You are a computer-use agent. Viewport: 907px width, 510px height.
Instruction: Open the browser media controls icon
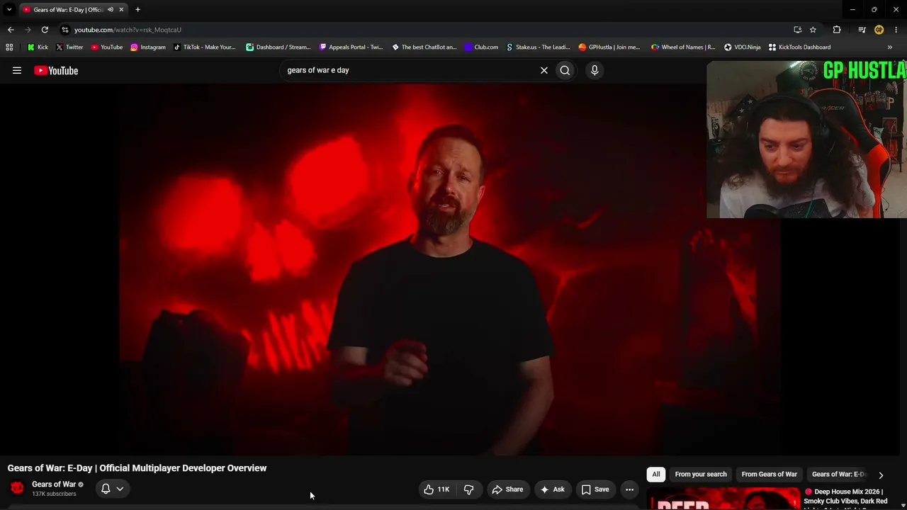tap(862, 30)
